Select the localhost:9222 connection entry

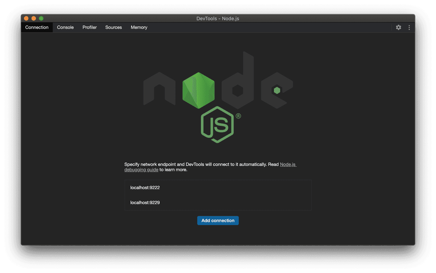pyautogui.click(x=145, y=188)
